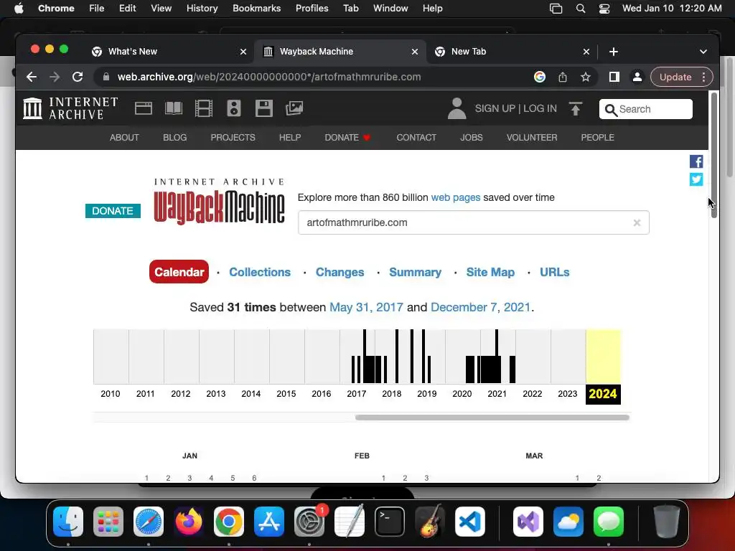Close the Wayback Machine tab

coord(414,52)
